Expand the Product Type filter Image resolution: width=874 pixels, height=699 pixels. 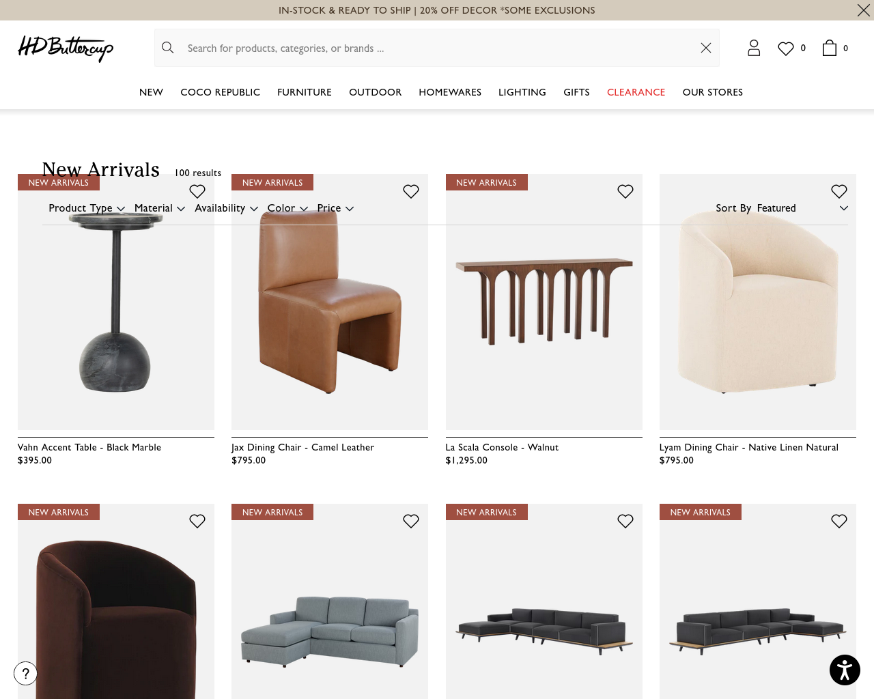[x=87, y=208]
